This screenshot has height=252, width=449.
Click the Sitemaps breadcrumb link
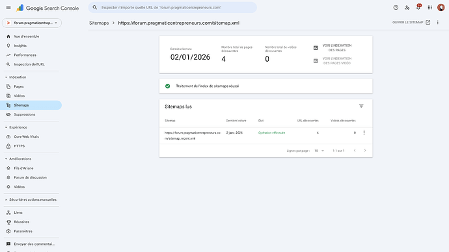pyautogui.click(x=99, y=23)
